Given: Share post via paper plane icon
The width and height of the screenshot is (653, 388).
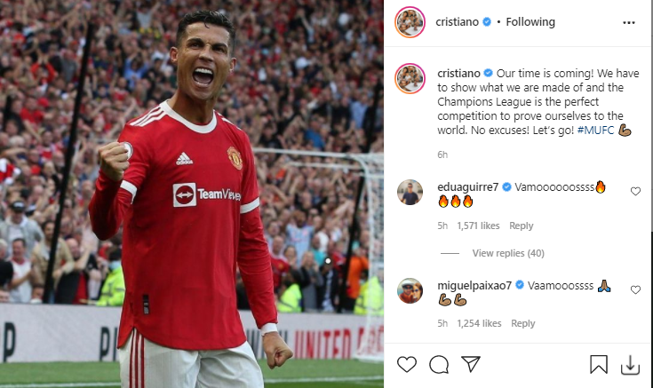Looking at the screenshot, I should coord(471,364).
